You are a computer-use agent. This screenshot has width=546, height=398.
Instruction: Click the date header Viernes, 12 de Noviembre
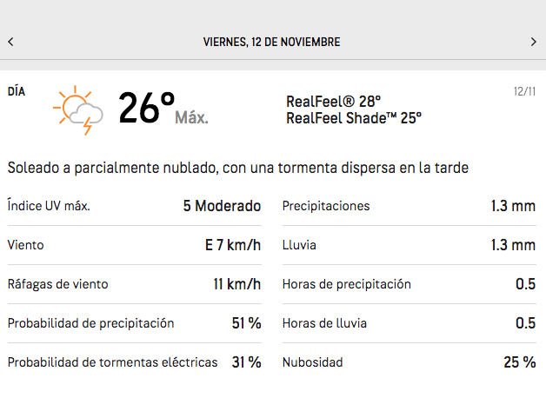[x=271, y=42]
